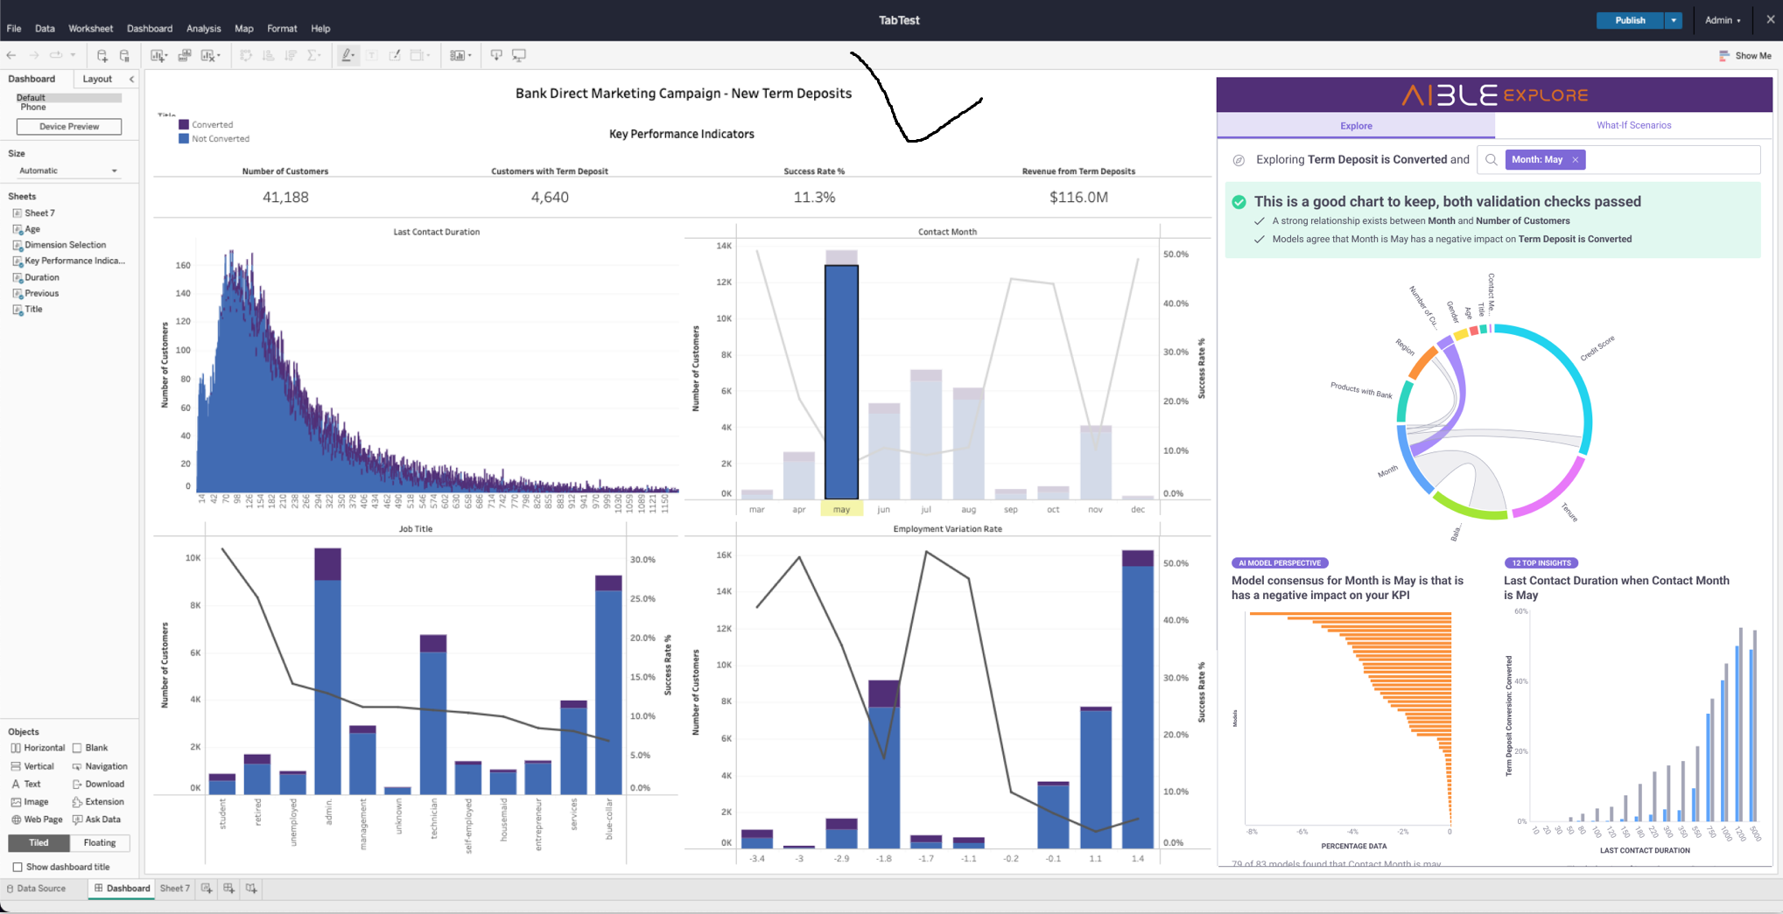Select Dimension Selection in Sheets list

pyautogui.click(x=65, y=245)
